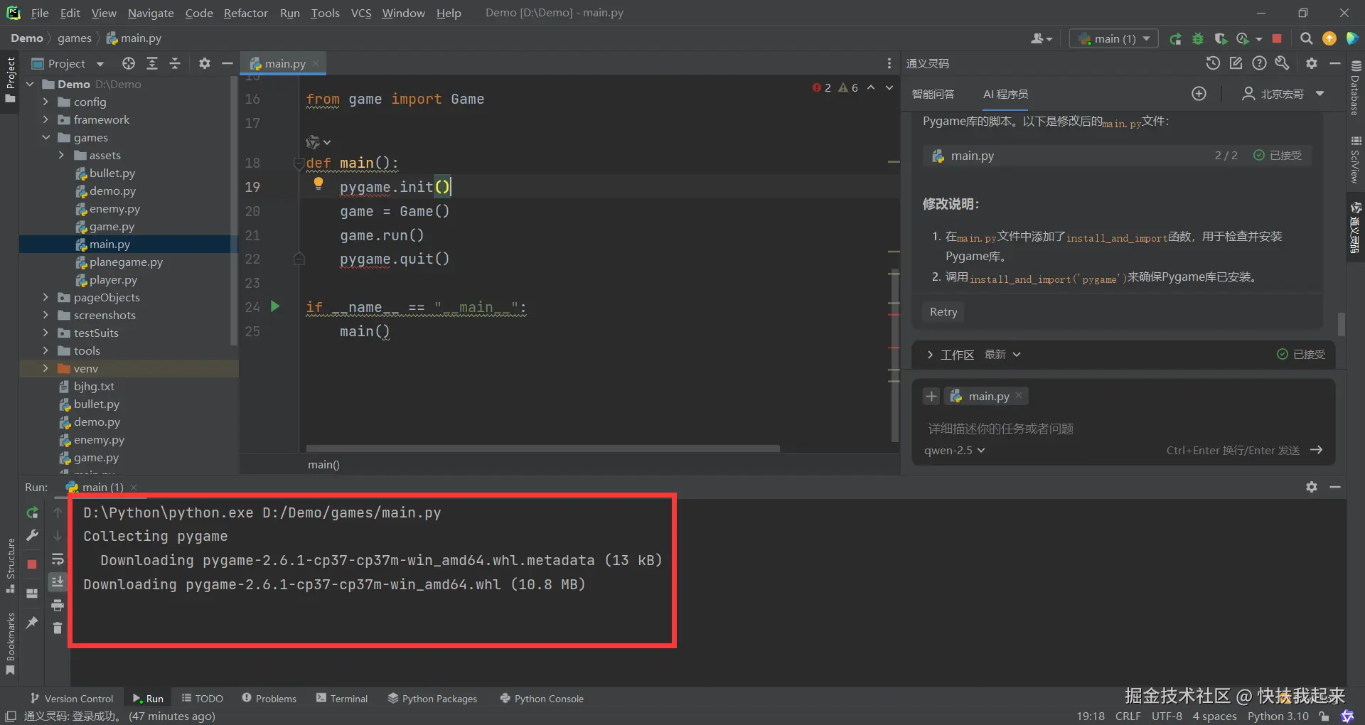Start new chat edit icon in Tongyi panel
Image resolution: width=1365 pixels, height=725 pixels.
(1236, 63)
